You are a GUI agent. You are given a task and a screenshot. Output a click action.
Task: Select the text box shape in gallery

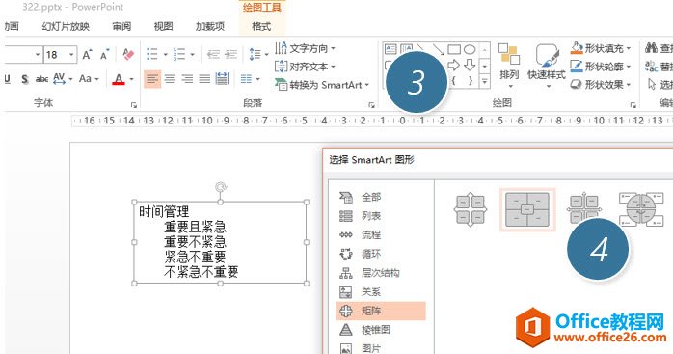pos(390,49)
